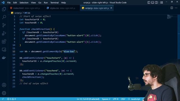The width and height of the screenshot is (180, 101).
Task: Open the Docker view
Action: coord(4,58)
